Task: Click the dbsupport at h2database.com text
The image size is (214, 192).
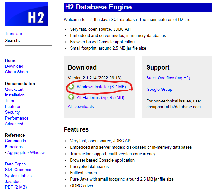Action: (x=173, y=107)
